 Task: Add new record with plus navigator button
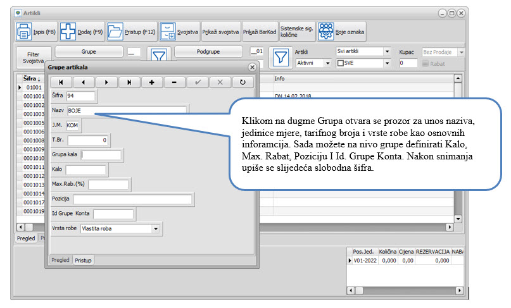pyautogui.click(x=151, y=82)
